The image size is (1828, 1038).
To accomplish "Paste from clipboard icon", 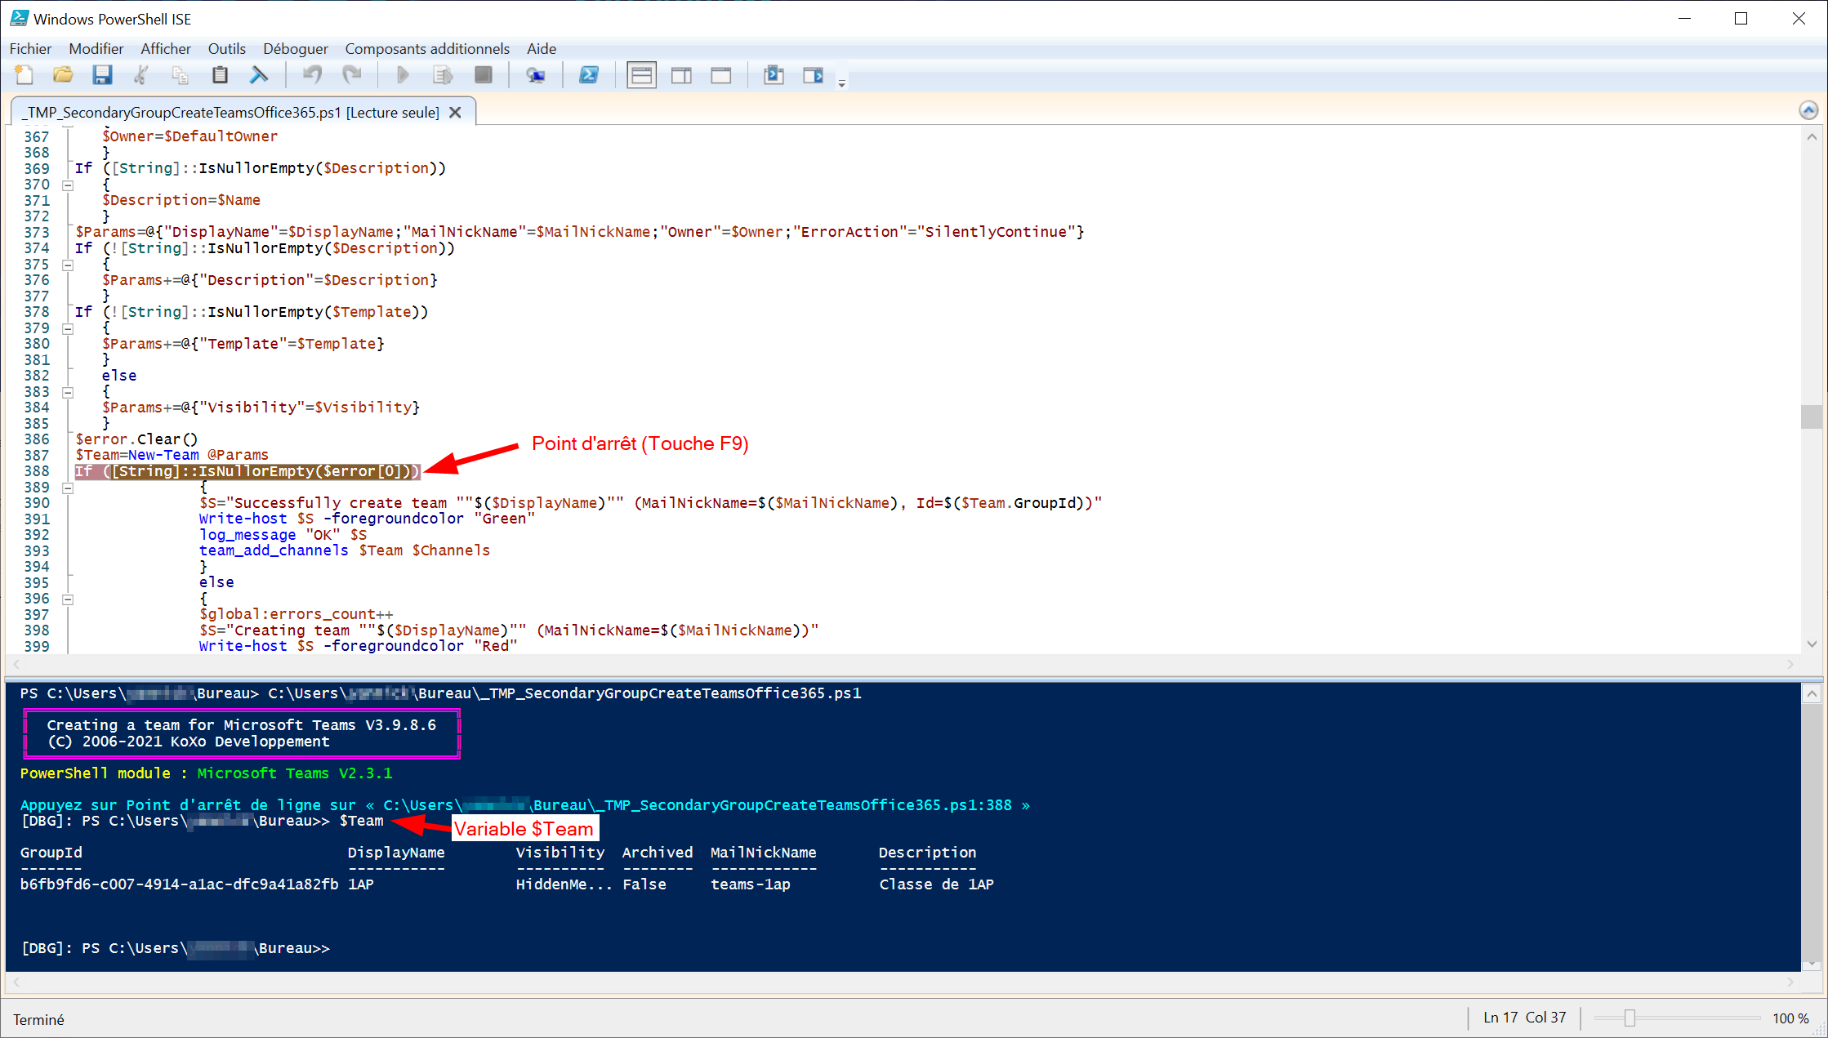I will (219, 75).
